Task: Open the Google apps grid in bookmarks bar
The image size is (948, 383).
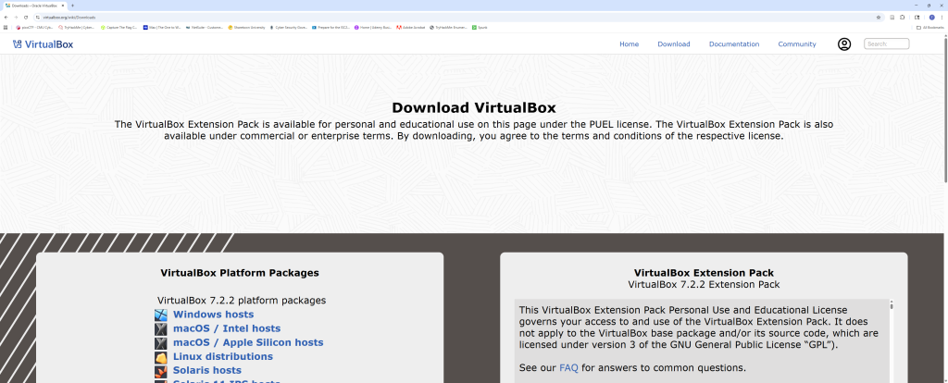Action: point(6,28)
